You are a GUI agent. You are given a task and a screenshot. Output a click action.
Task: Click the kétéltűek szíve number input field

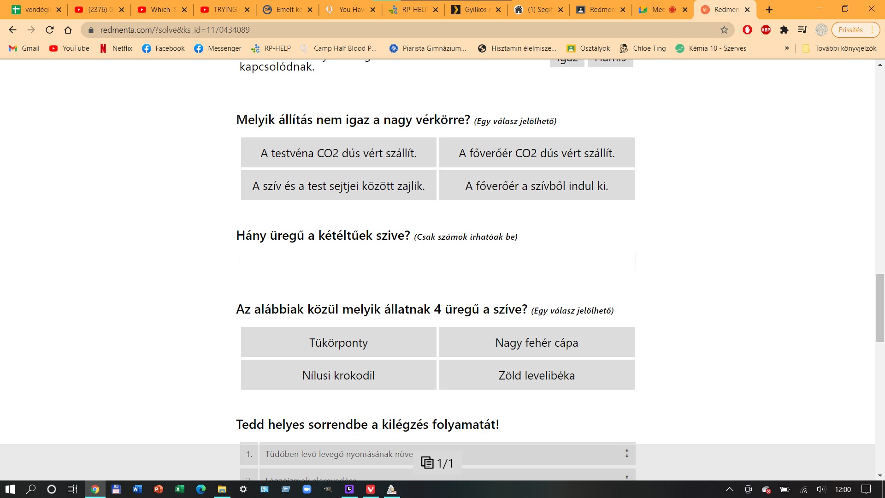437,261
